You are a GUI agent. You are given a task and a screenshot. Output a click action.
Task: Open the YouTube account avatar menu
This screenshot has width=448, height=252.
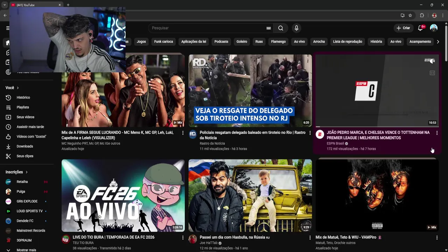click(434, 28)
